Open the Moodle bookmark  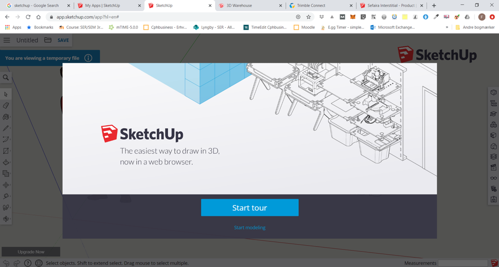click(304, 27)
